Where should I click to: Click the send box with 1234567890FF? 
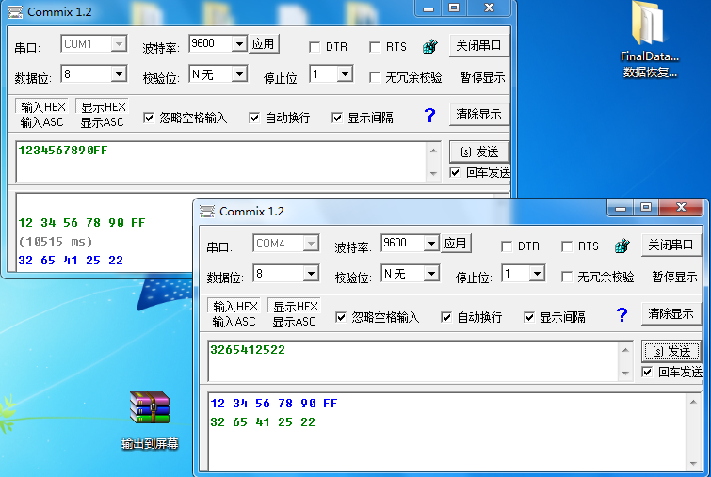pyautogui.click(x=221, y=162)
